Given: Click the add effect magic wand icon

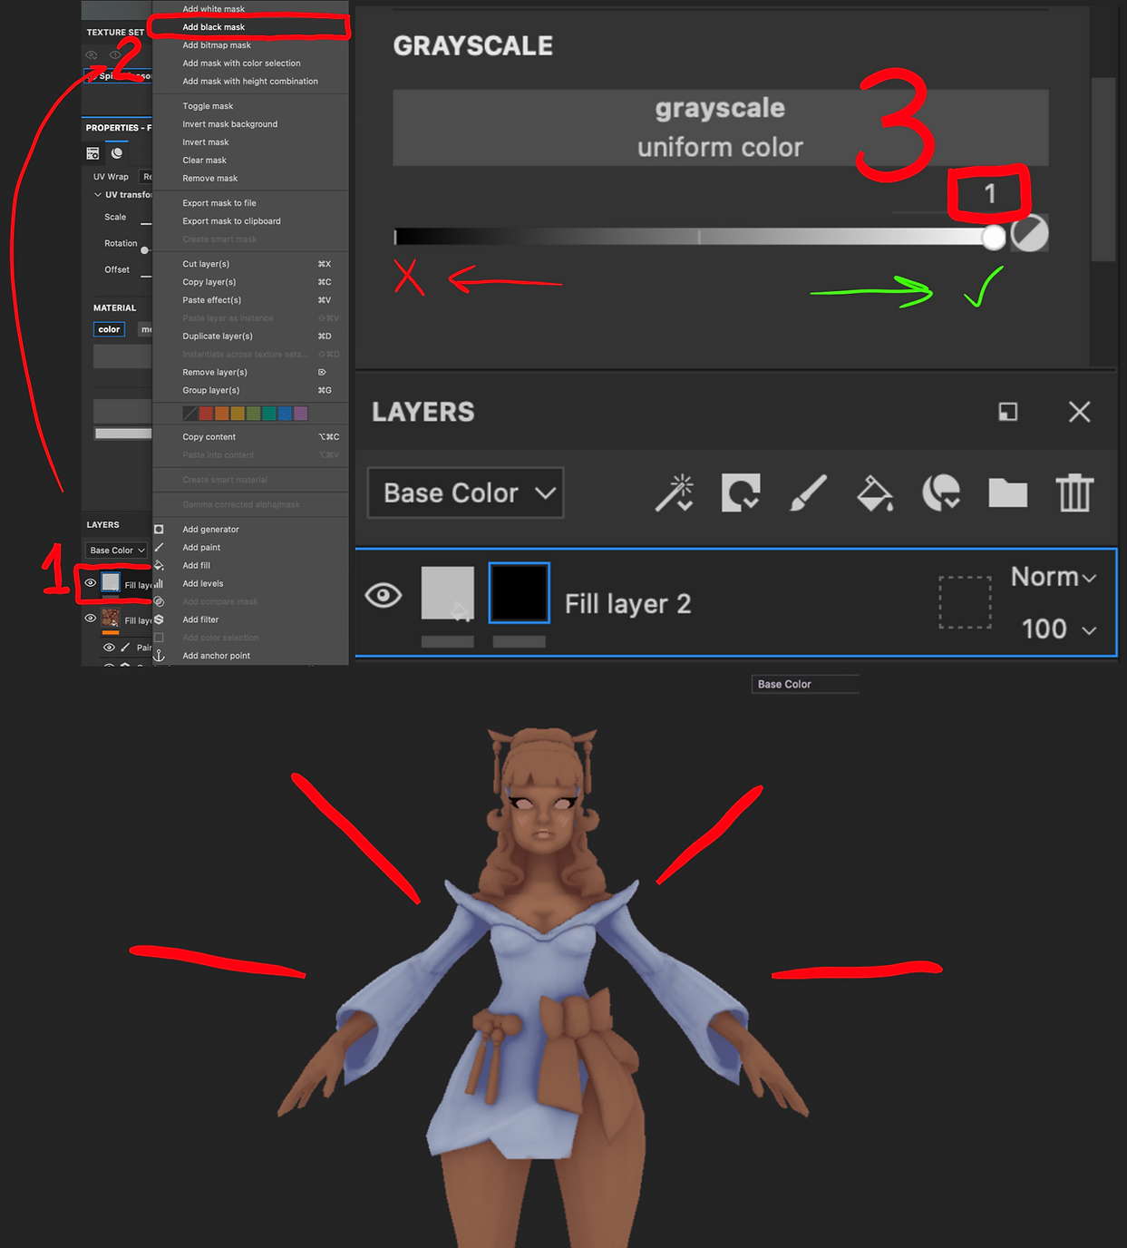Looking at the screenshot, I should 675,493.
